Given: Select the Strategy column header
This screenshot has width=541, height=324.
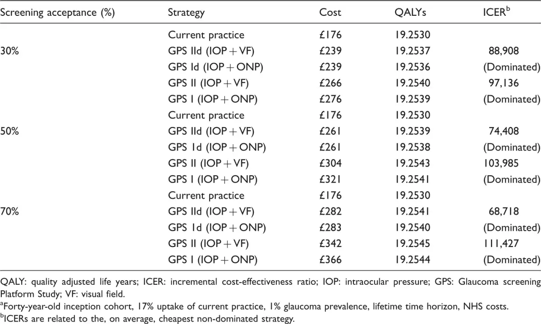Looking at the screenshot, I should 186,12.
